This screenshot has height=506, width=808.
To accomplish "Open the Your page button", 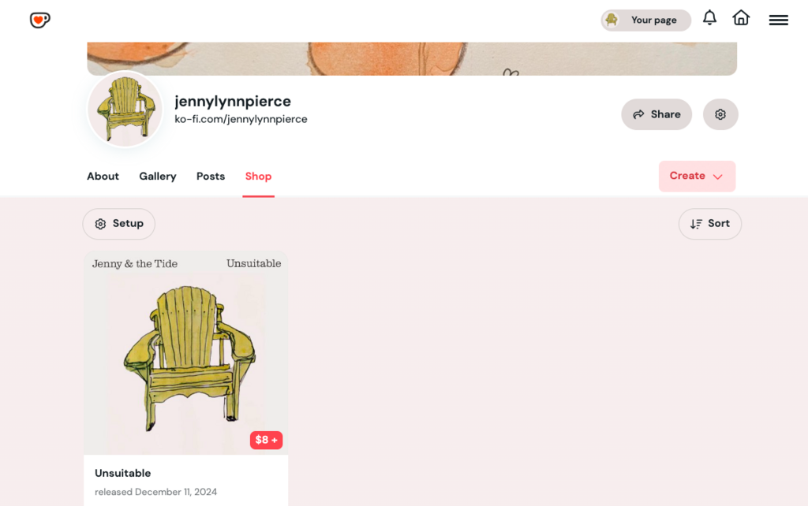I will pos(645,20).
